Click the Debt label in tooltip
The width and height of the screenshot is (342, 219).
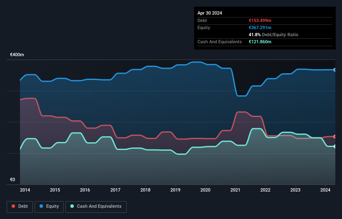[x=202, y=20]
